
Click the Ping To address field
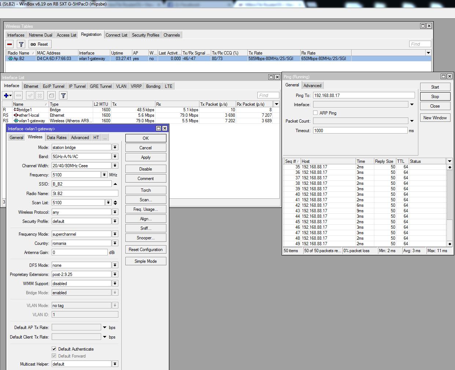(364, 96)
